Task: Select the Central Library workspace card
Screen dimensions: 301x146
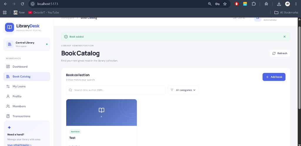Action: [x=27, y=44]
